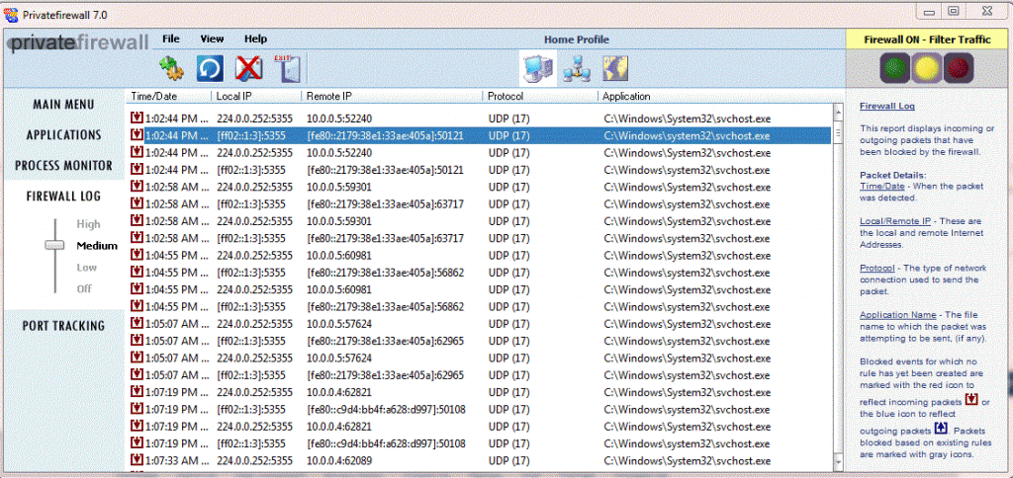Select the first row with 10.0.0.5:60981
Viewport: 1013px width, 478px height.
click(479, 256)
